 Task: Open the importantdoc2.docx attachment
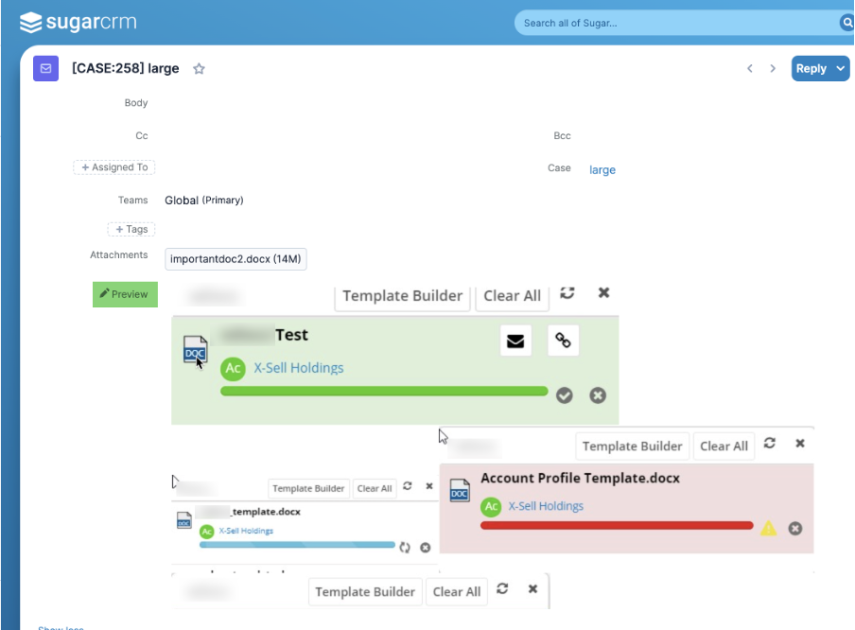[x=236, y=259]
